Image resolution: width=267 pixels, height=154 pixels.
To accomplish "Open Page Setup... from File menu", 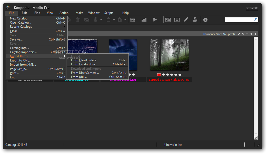I will point(36,69).
